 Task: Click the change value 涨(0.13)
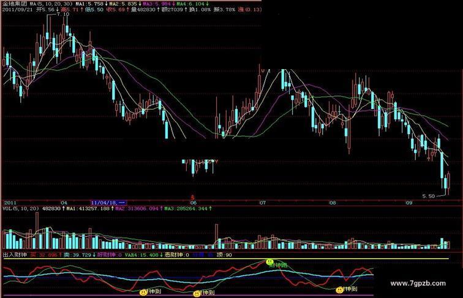250,10
